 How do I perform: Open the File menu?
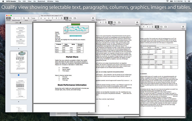19,1
